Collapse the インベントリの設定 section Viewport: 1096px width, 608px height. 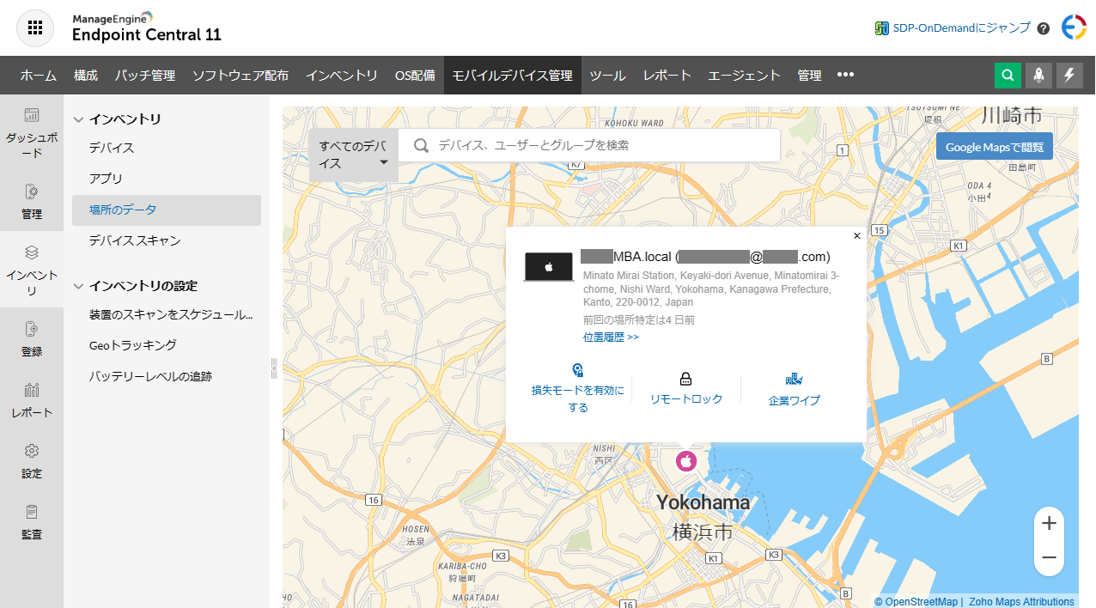[x=78, y=286]
